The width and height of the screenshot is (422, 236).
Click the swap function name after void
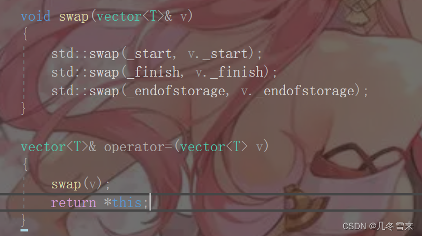click(74, 17)
